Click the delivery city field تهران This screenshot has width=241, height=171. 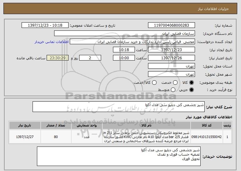tap(172, 74)
